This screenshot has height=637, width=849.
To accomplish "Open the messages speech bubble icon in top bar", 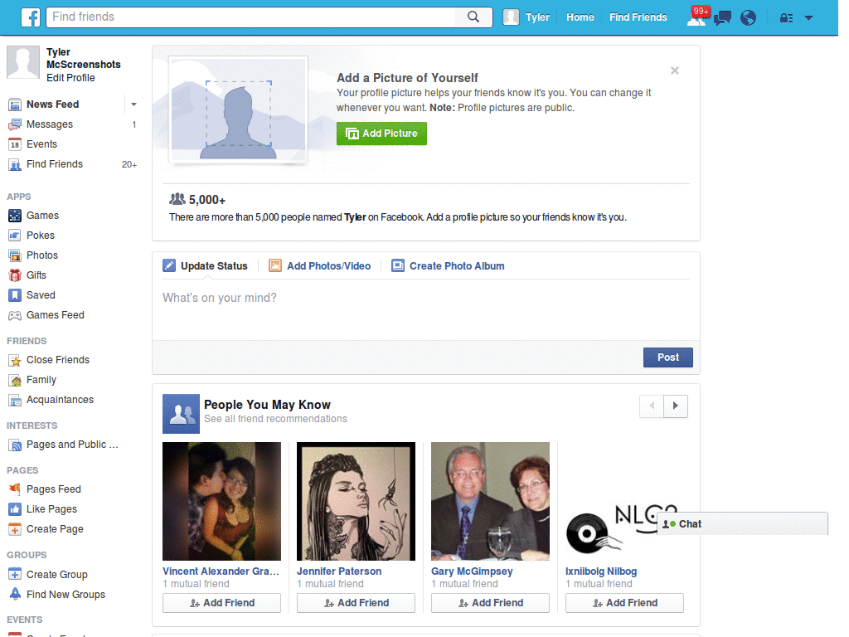I will [722, 18].
